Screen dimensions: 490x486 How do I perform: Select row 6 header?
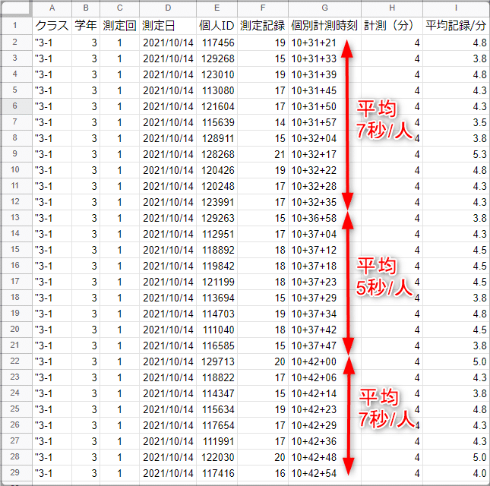[16, 106]
